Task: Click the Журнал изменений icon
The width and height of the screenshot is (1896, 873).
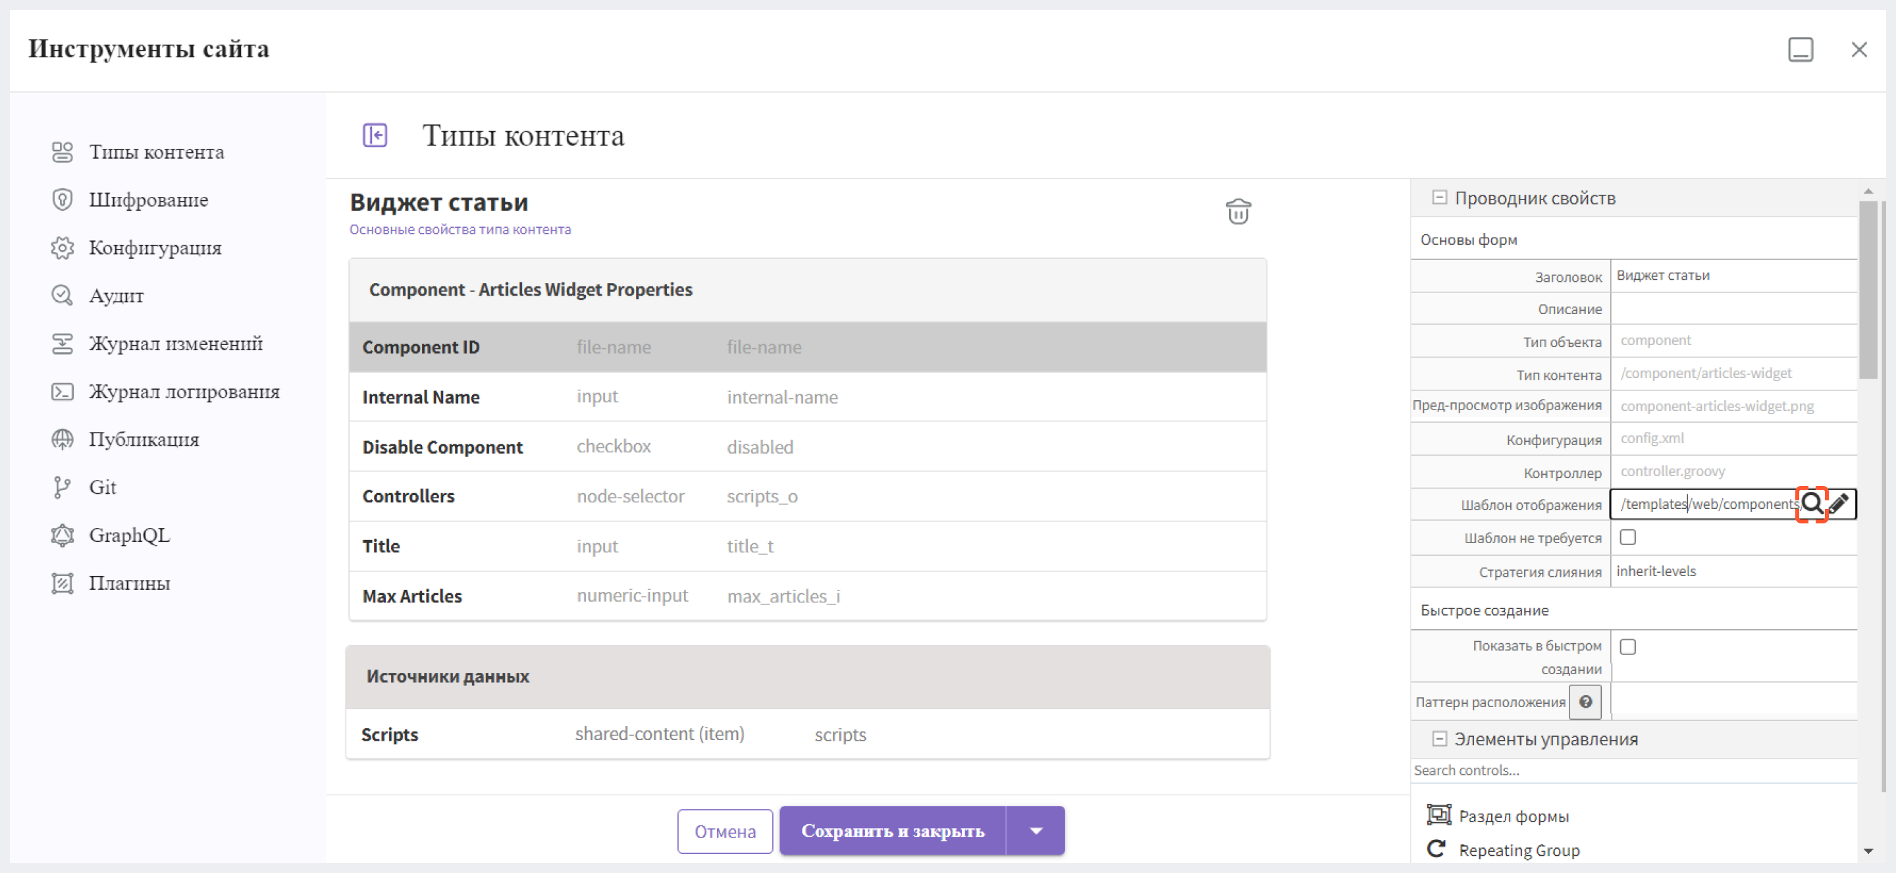Action: pos(63,343)
